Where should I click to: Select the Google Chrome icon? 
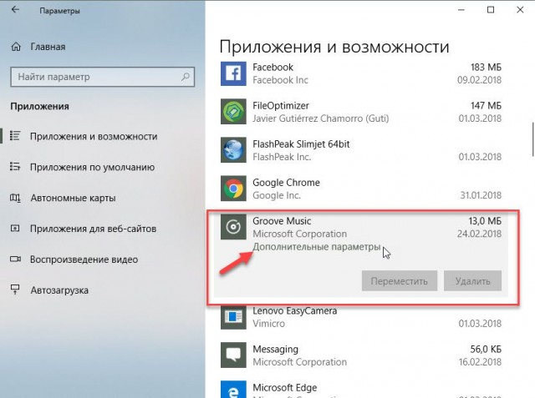click(x=232, y=189)
